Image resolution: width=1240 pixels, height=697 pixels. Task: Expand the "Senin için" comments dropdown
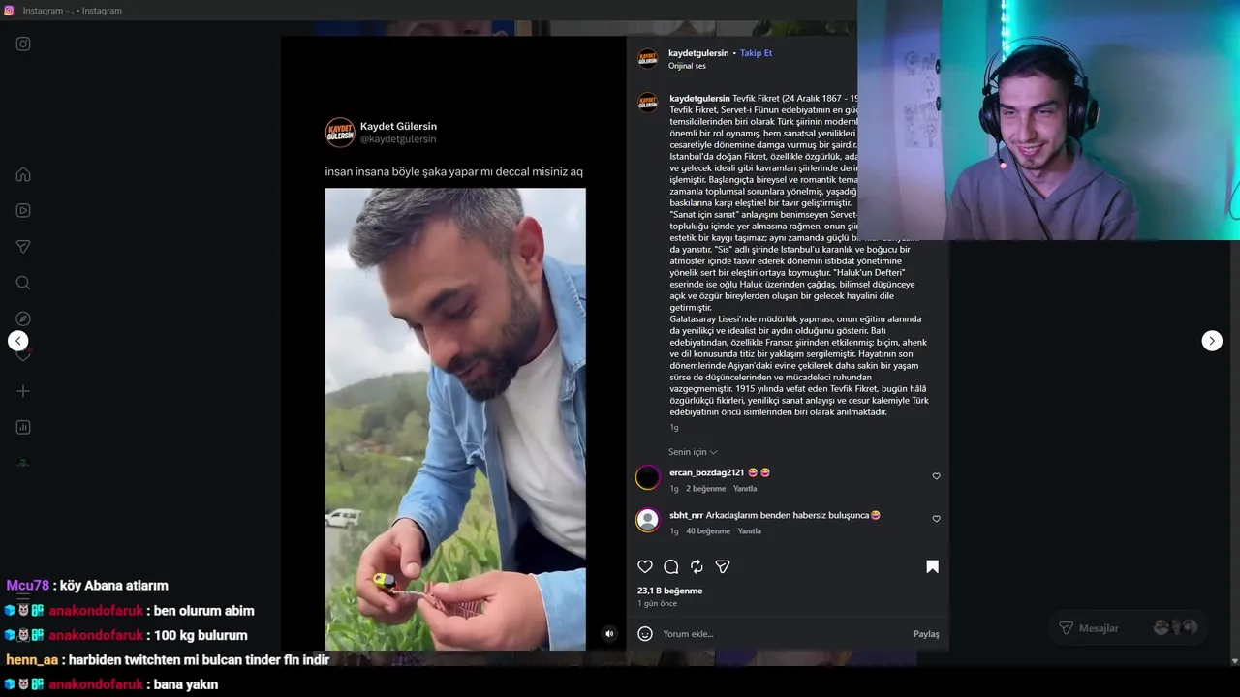(693, 452)
